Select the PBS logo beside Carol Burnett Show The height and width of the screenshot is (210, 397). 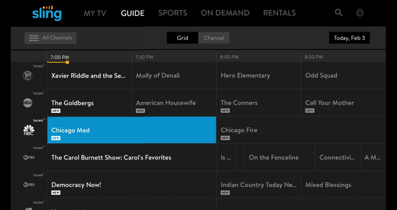[x=29, y=157]
